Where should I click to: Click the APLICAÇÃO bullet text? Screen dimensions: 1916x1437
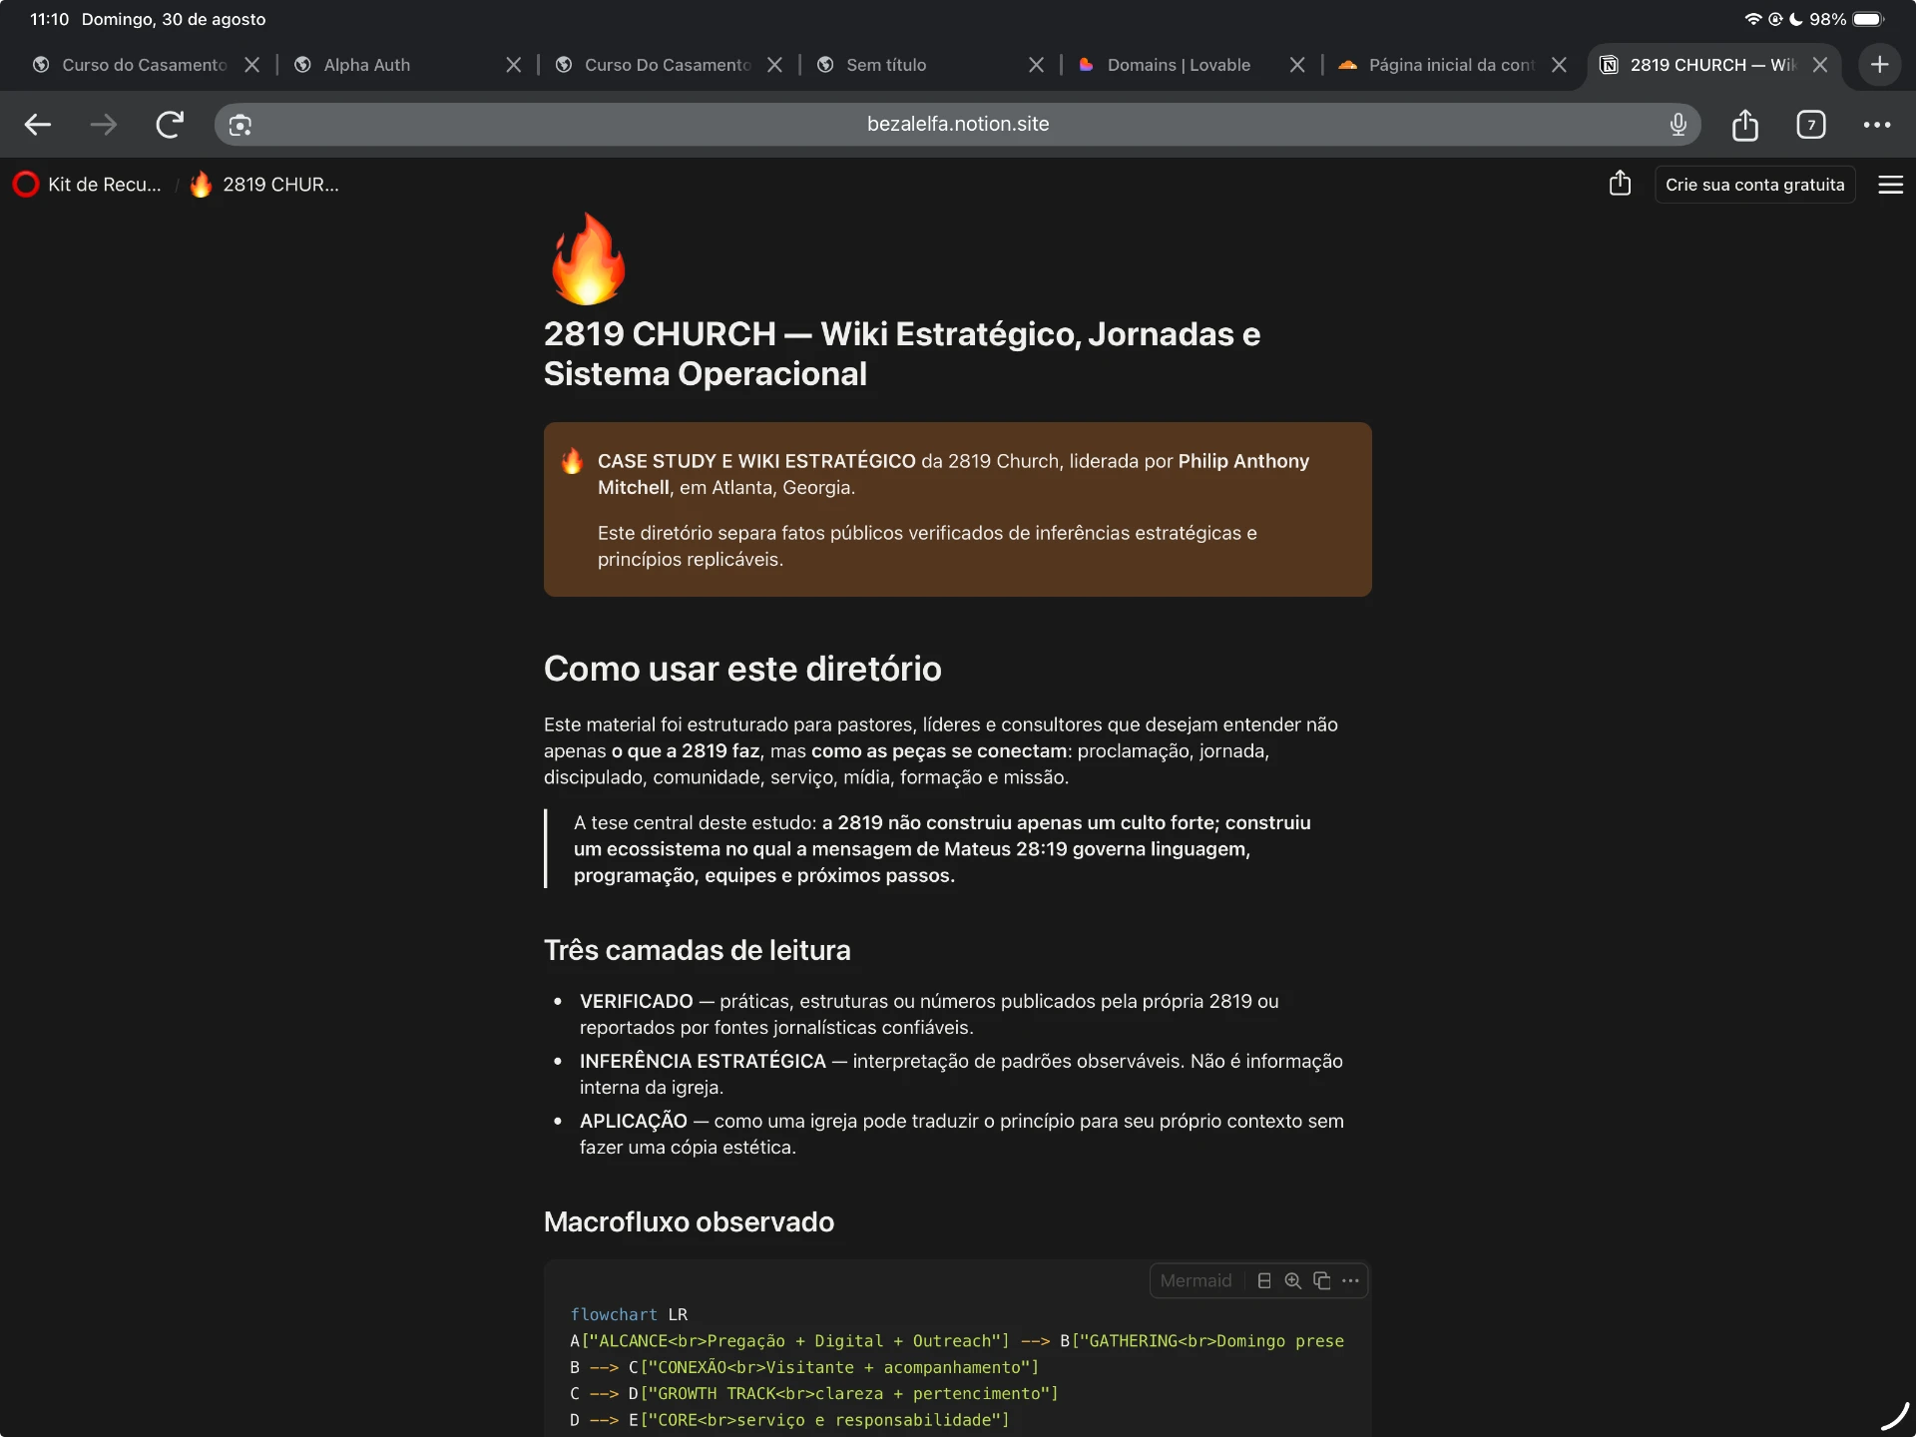click(x=961, y=1134)
